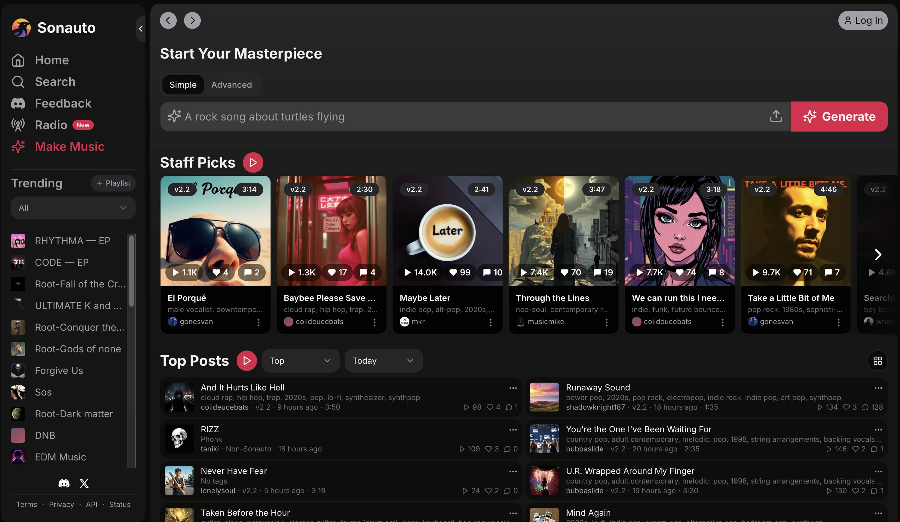Collapse the sidebar with the chevron
The height and width of the screenshot is (522, 900).
coord(141,29)
